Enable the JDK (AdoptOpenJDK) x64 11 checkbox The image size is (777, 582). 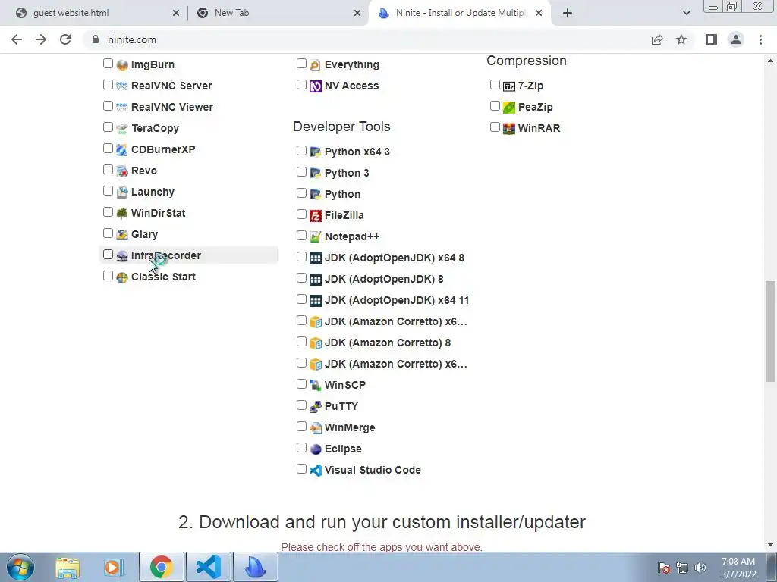tap(301, 299)
